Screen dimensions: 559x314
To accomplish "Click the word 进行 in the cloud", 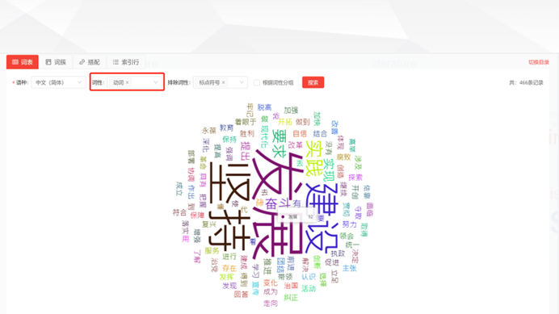I will (229, 256).
